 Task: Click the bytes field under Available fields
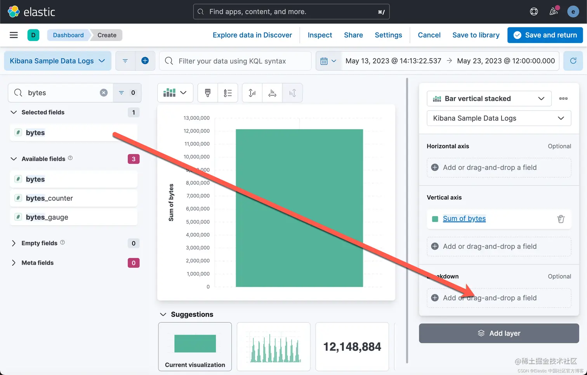pyautogui.click(x=74, y=179)
